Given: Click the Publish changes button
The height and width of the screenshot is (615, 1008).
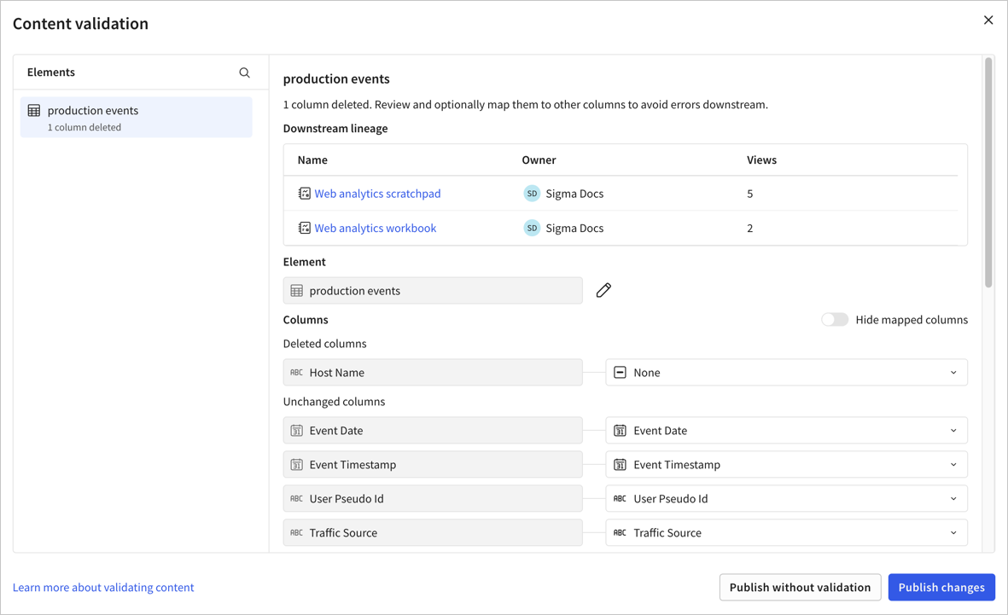Looking at the screenshot, I should point(941,587).
